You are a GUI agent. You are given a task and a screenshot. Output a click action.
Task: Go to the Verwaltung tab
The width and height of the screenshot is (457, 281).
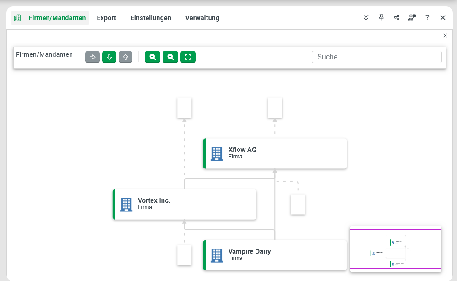202,18
